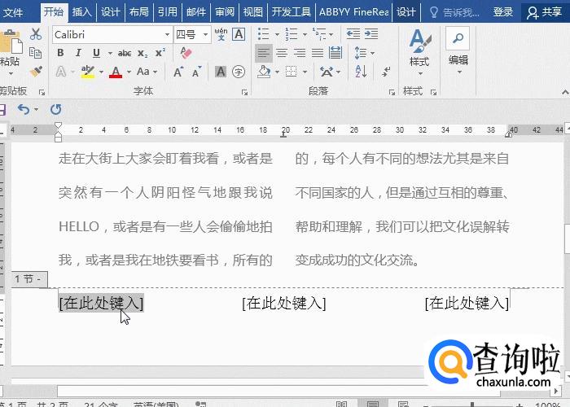This screenshot has width=570, height=407.
Task: Click the 登录 sign-in link
Action: pos(503,11)
